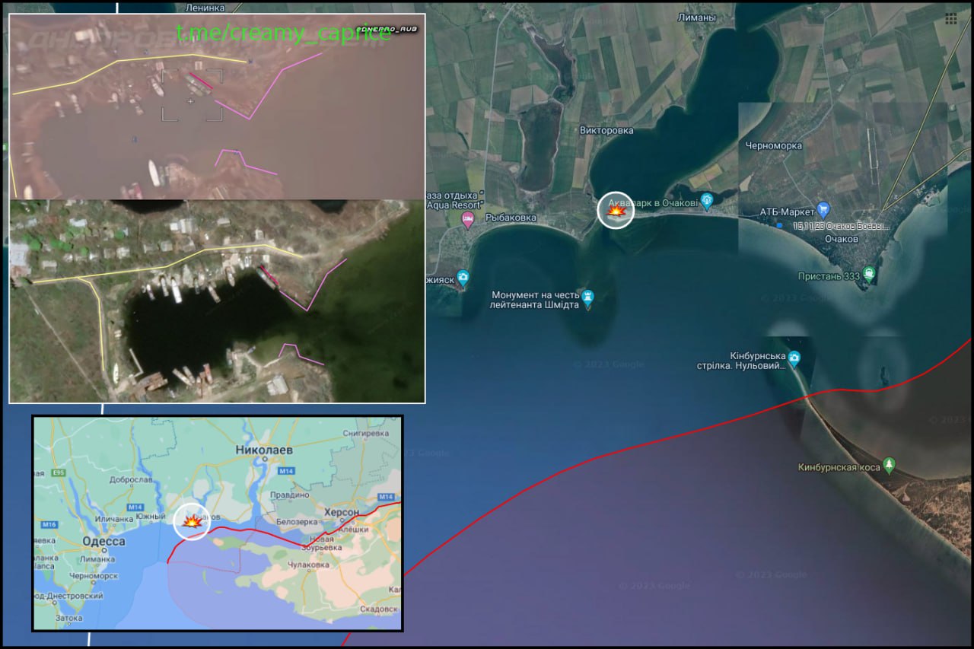This screenshot has width=974, height=649.
Task: Click the Викторовка place label
Action: (x=606, y=130)
